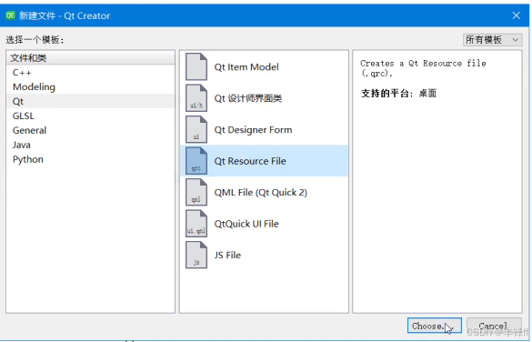
Task: Select the Modeling category
Action: (90, 86)
